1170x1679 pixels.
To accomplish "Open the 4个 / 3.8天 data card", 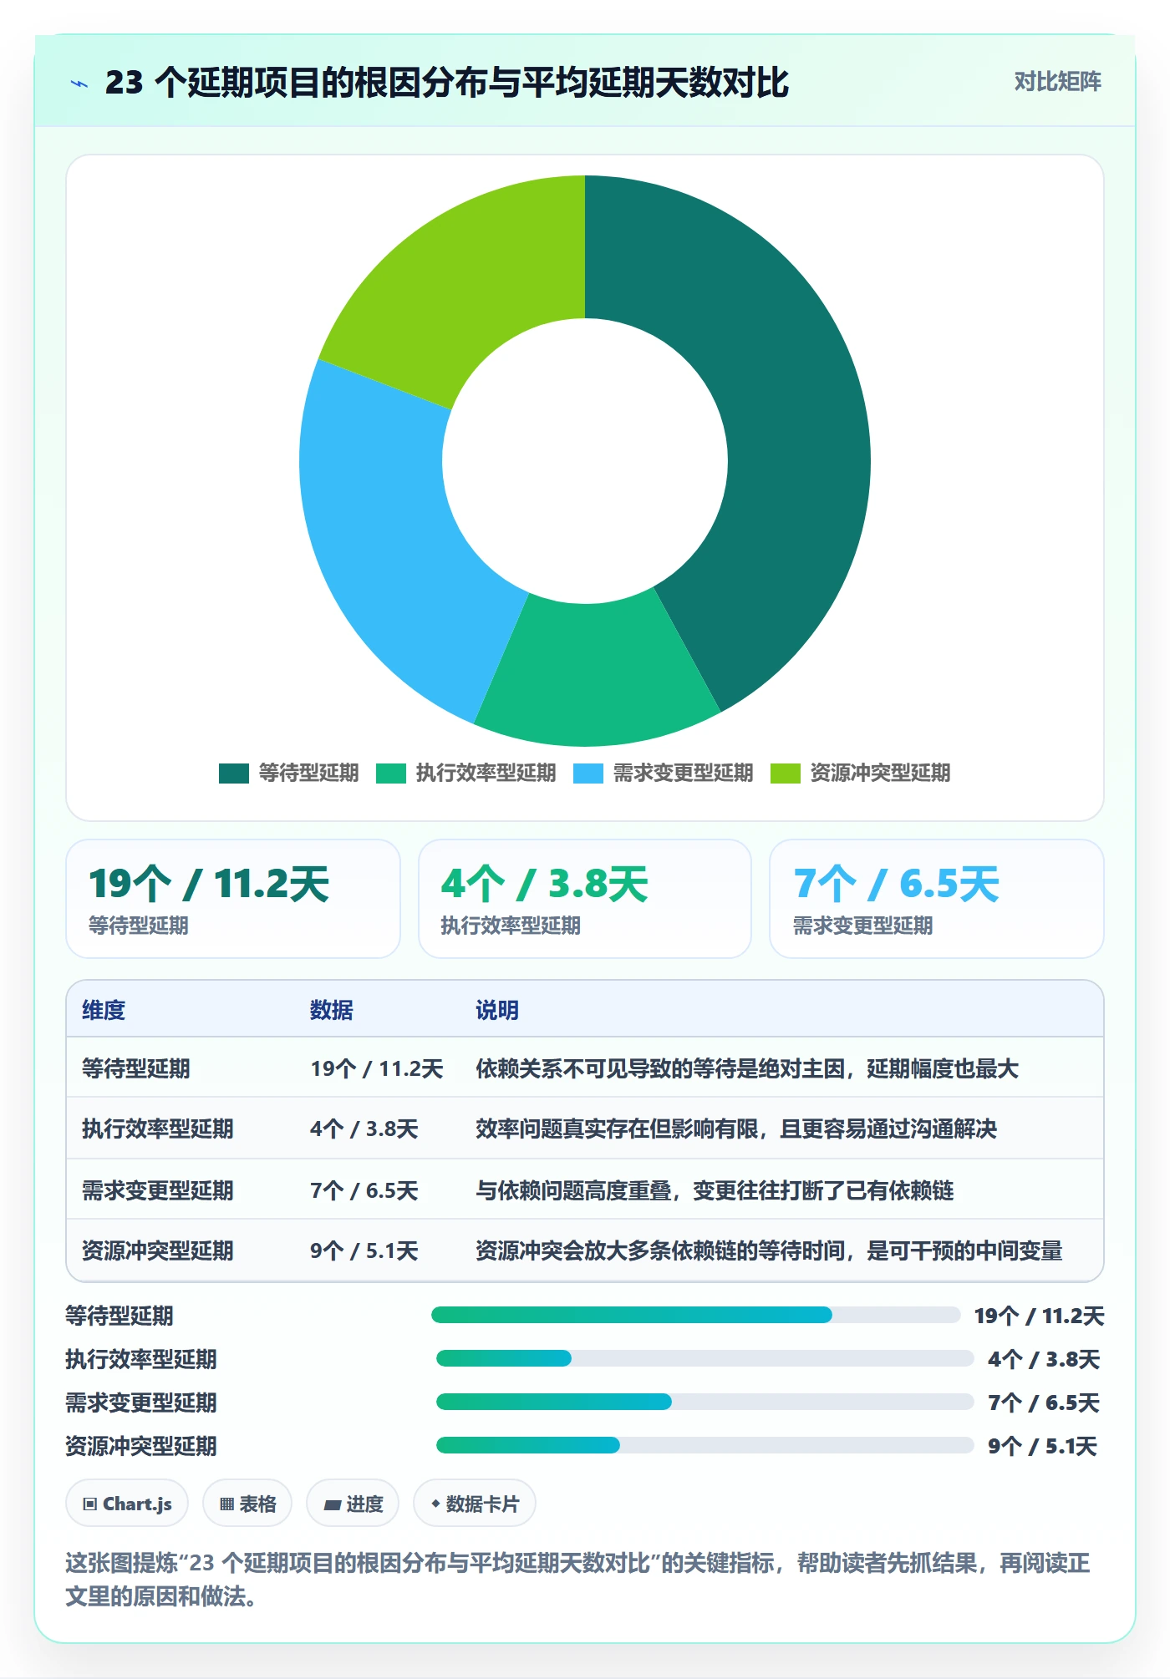I will (x=585, y=899).
